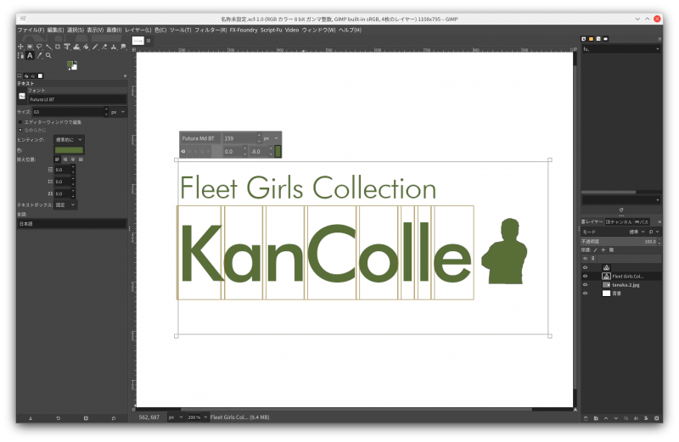Open the font tag assignment dropdown below the list
Viewport: 679px width, 442px height.
pos(621,200)
